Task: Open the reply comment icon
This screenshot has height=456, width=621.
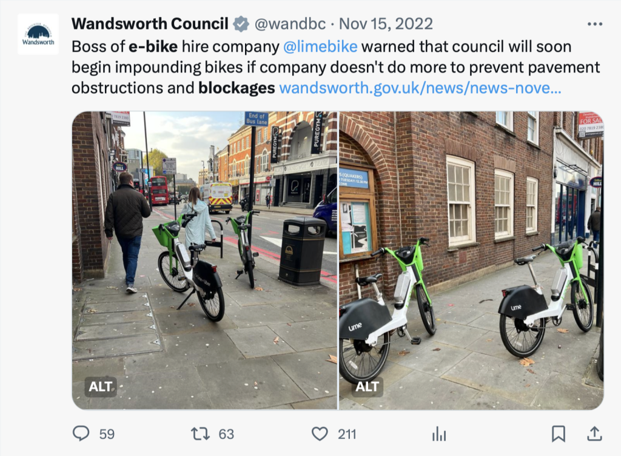Action: 81,434
